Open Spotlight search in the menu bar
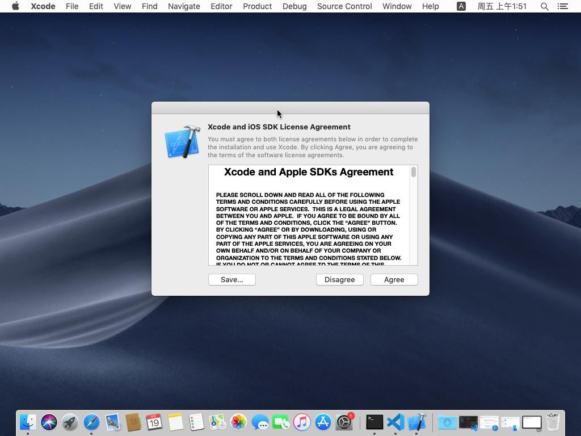This screenshot has width=581, height=436. (544, 6)
